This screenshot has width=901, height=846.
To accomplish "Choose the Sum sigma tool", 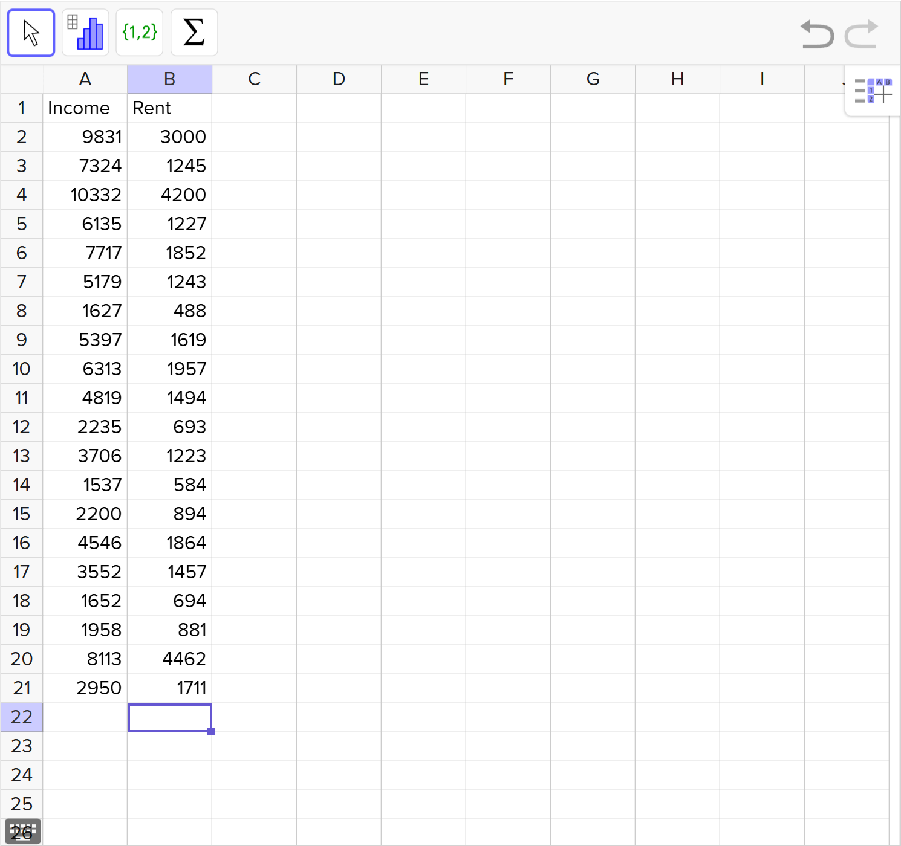I will [x=194, y=33].
